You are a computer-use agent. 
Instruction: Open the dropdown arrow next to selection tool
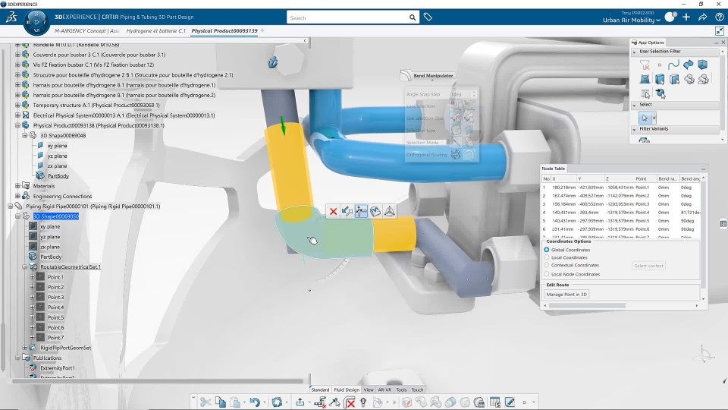[654, 118]
